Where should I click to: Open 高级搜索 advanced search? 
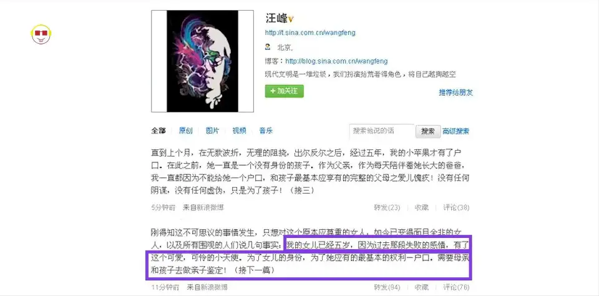click(x=455, y=131)
